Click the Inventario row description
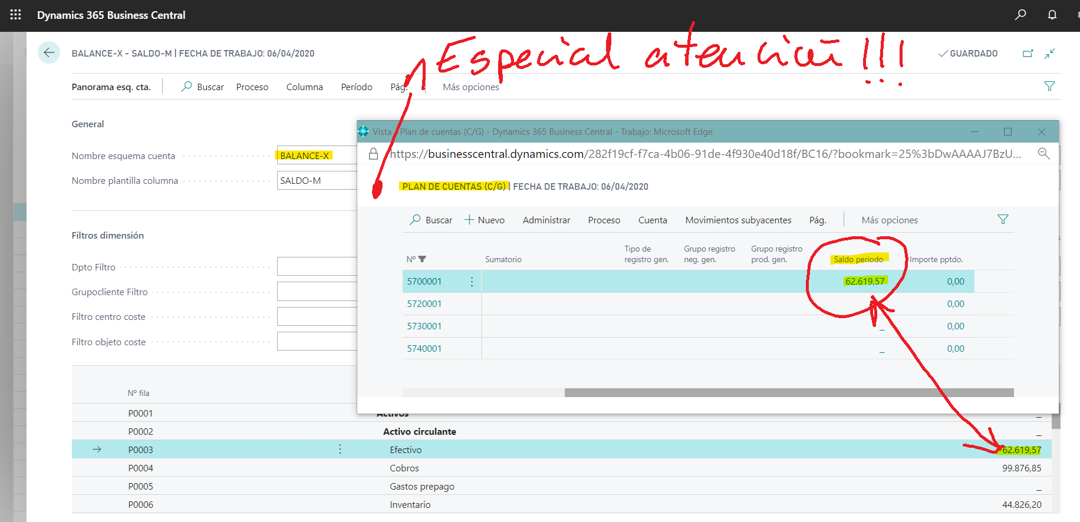The height and width of the screenshot is (522, 1080). [410, 504]
